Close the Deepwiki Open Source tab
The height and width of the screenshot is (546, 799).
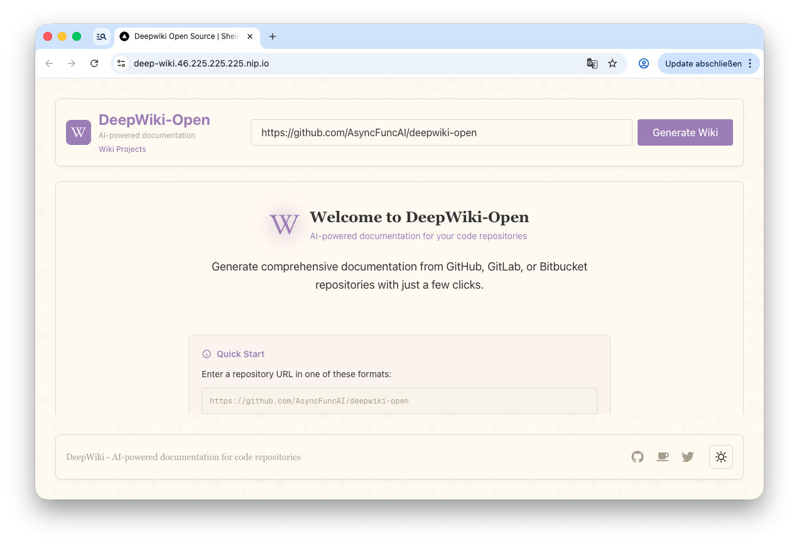point(250,36)
